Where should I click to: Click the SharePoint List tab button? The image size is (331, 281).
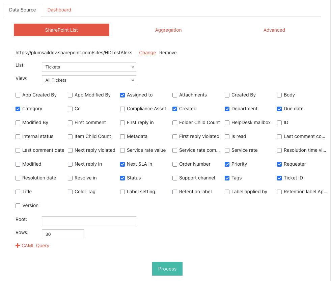pyautogui.click(x=61, y=30)
